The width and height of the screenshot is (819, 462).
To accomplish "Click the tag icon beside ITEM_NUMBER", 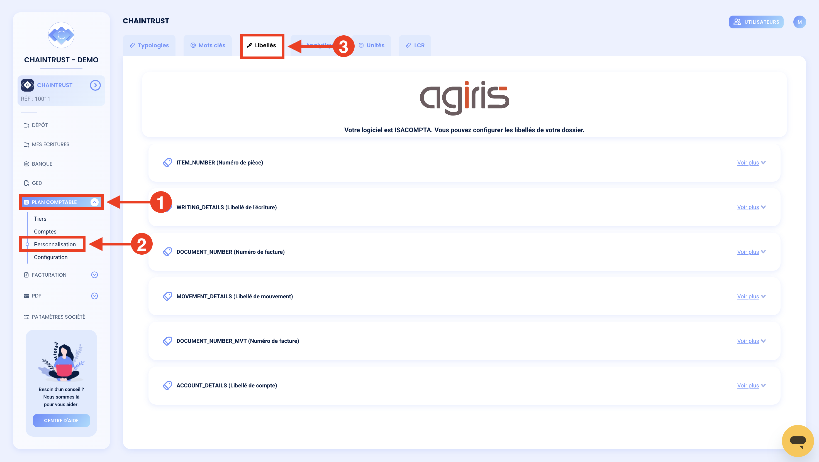I will (x=167, y=163).
